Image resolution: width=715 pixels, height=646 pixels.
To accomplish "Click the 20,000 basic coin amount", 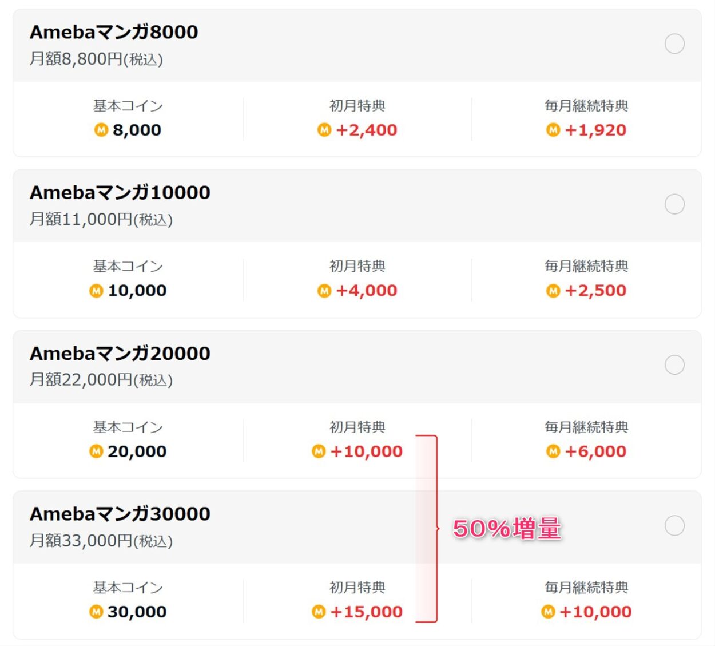I will (137, 451).
